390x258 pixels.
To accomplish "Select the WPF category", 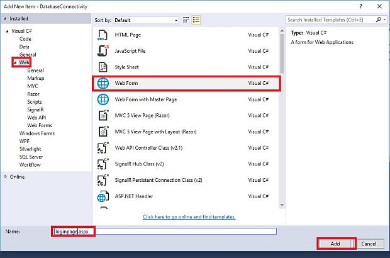I will (24, 141).
